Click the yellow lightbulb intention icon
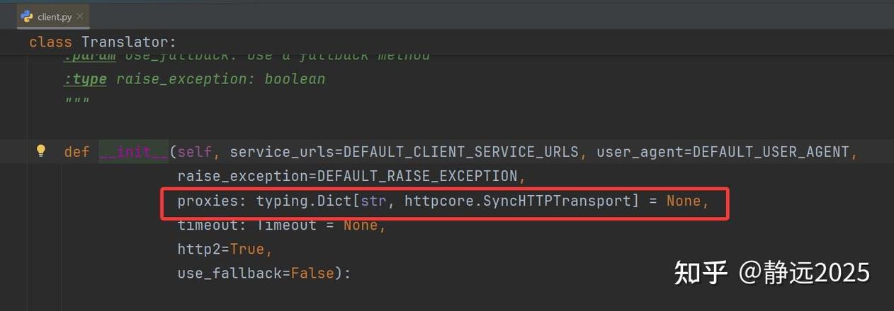 [x=41, y=151]
